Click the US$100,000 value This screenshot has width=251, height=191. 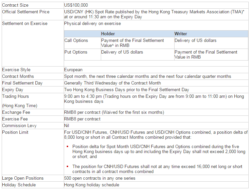76,5
